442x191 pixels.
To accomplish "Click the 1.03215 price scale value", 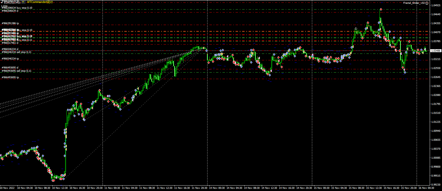I will (x=436, y=59).
